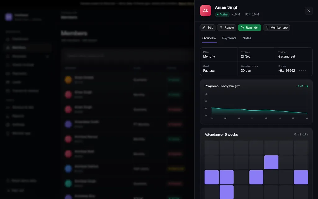Click the Renew rupee button
The width and height of the screenshot is (318, 199).
[x=226, y=28]
